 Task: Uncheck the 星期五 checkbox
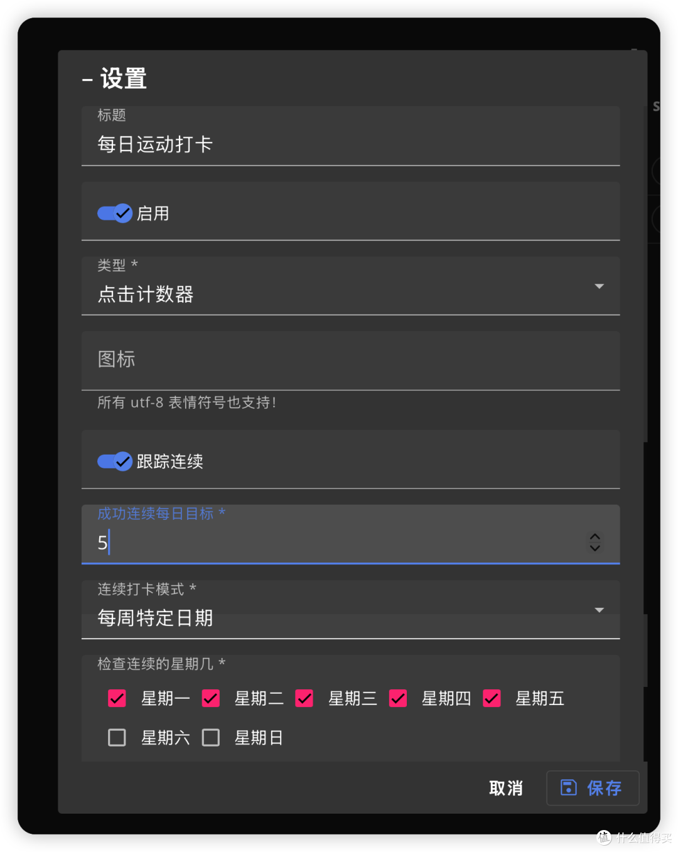[x=492, y=698]
